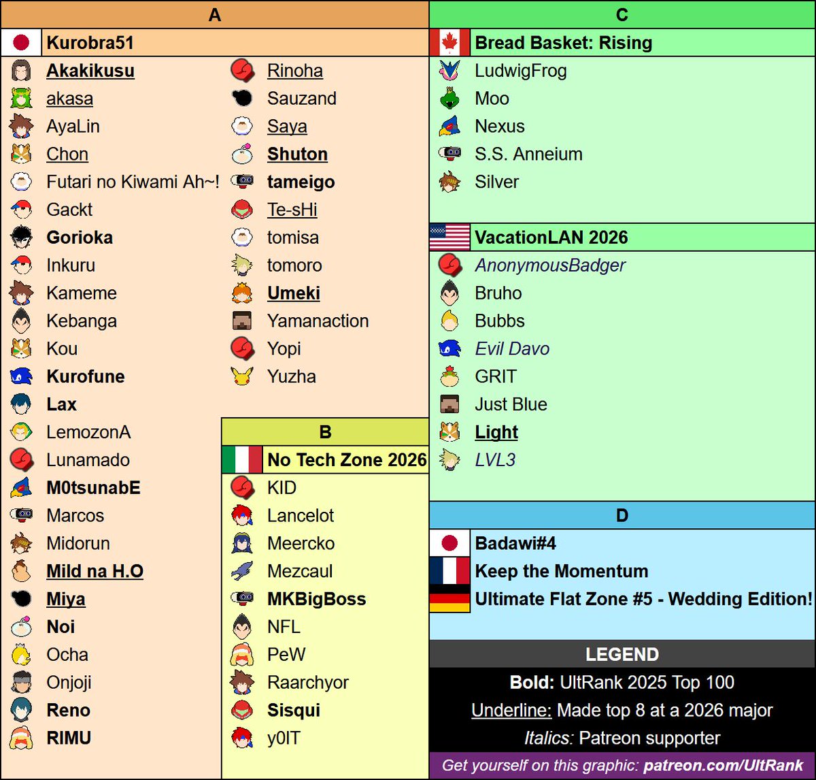Click player name Lancelot
Screen dimensions: 816x780
tap(301, 515)
